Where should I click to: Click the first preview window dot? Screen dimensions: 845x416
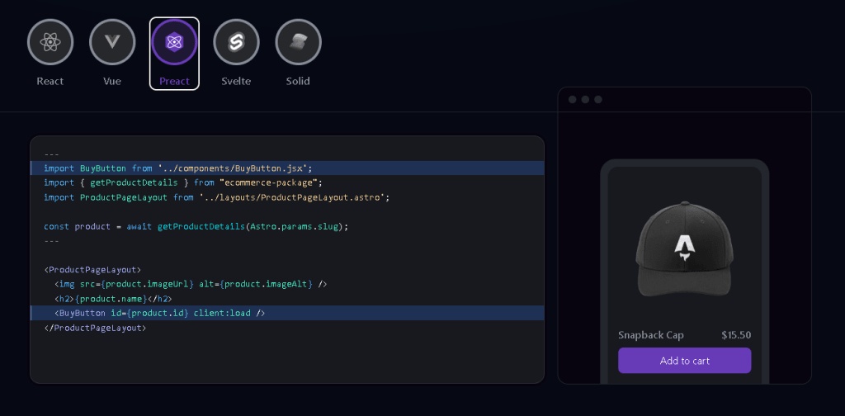pos(573,100)
